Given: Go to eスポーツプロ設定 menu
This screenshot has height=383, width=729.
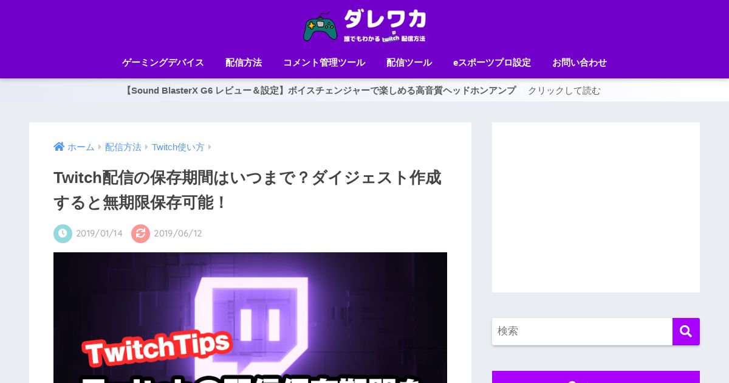Looking at the screenshot, I should (x=492, y=63).
